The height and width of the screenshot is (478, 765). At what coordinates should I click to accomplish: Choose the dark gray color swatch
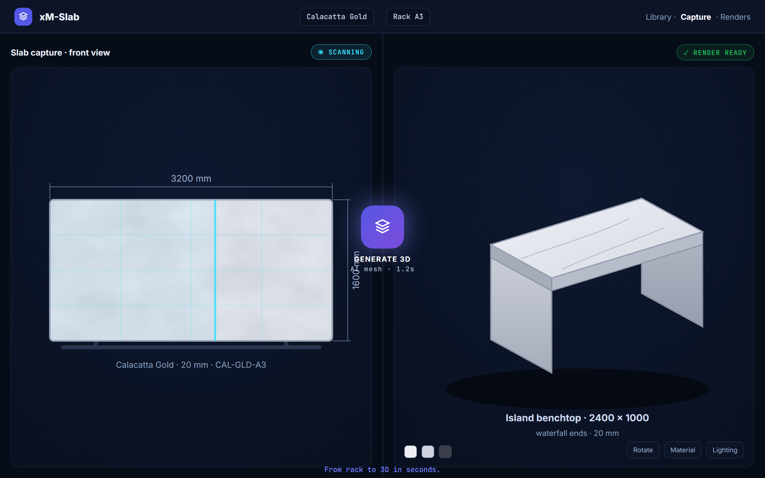[x=445, y=451]
